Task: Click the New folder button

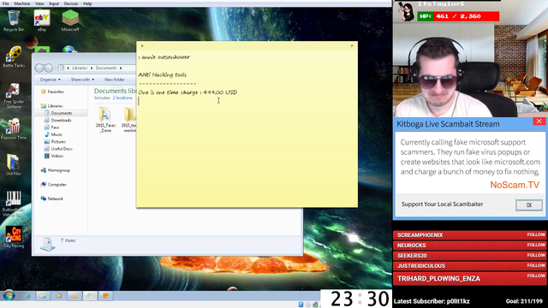Action: [115, 80]
